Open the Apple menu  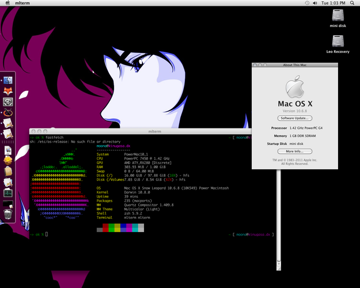click(x=8, y=3)
